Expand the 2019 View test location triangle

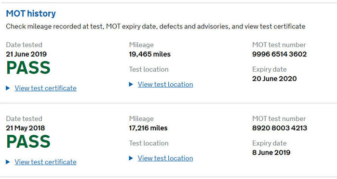point(131,84)
